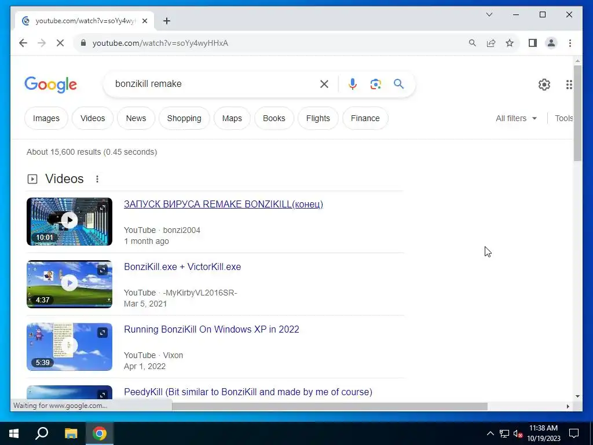Open Videos section three-dot menu

pos(97,179)
